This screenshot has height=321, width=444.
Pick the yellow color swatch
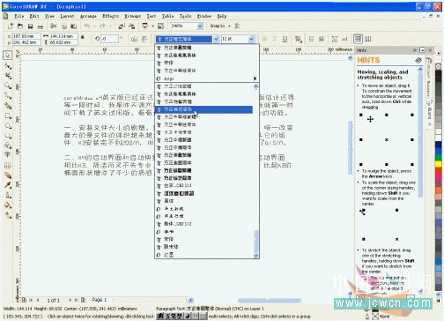pyautogui.click(x=439, y=164)
